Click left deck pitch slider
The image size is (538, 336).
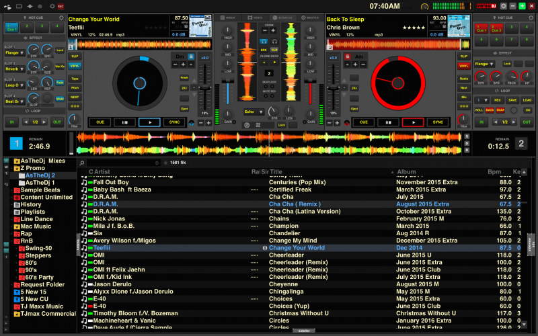pyautogui.click(x=205, y=88)
